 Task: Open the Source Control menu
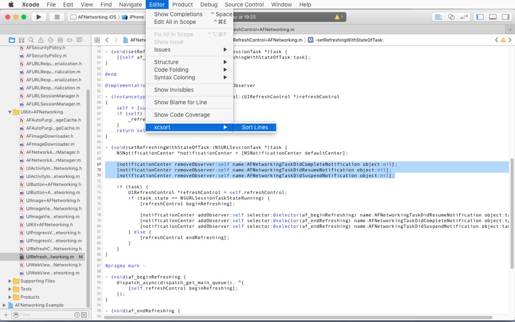[x=244, y=4]
